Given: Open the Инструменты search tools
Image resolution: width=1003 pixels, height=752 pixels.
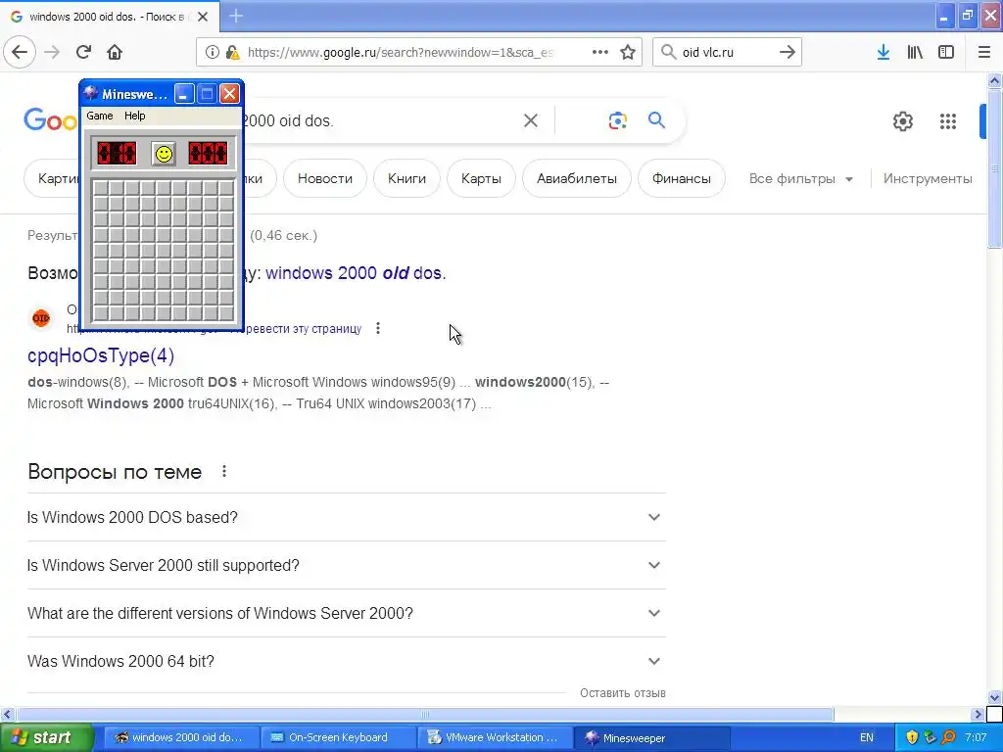Looking at the screenshot, I should [928, 179].
